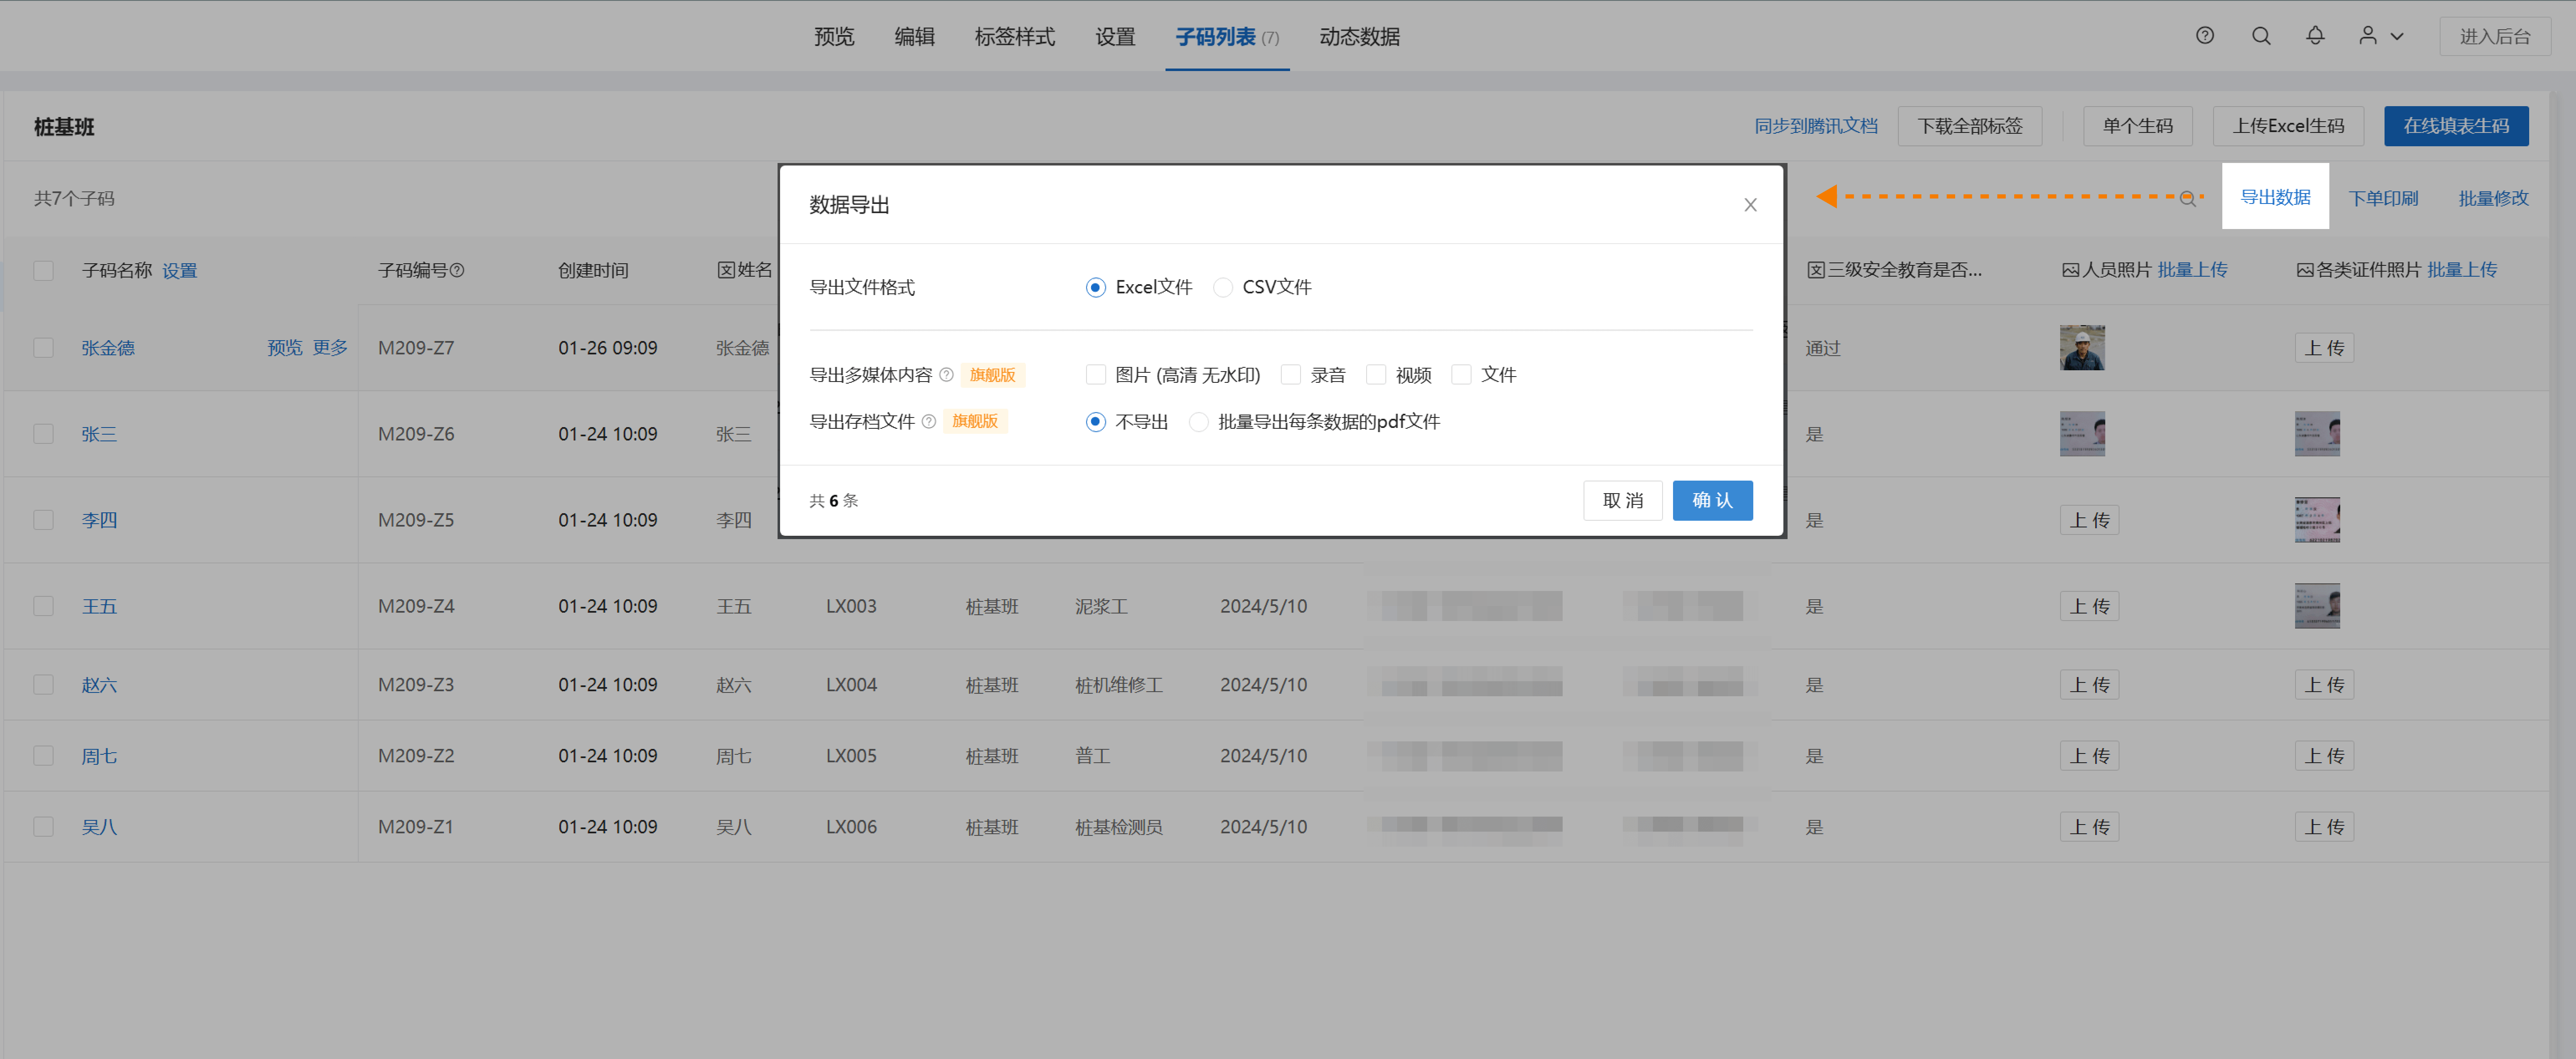Click the 预览 link in 张金德 row
This screenshot has width=2576, height=1059.
285,348
